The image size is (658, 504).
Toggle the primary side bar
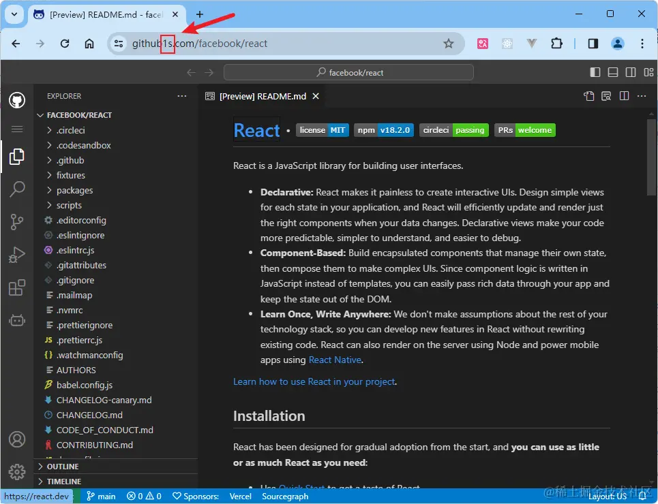click(x=595, y=72)
